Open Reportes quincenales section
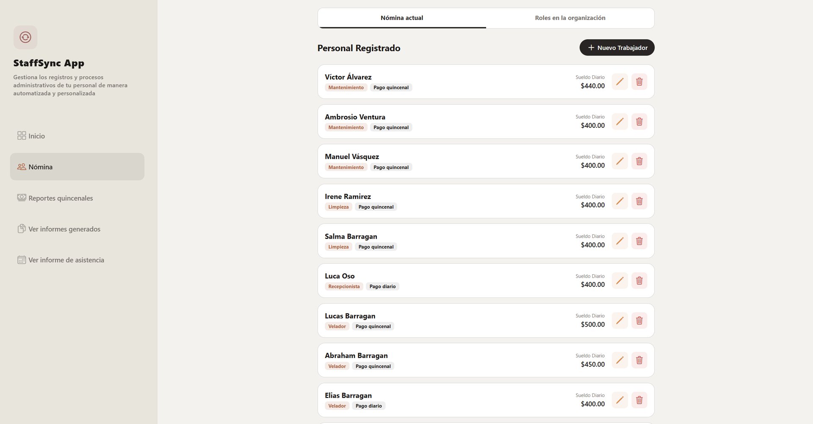 tap(61, 198)
